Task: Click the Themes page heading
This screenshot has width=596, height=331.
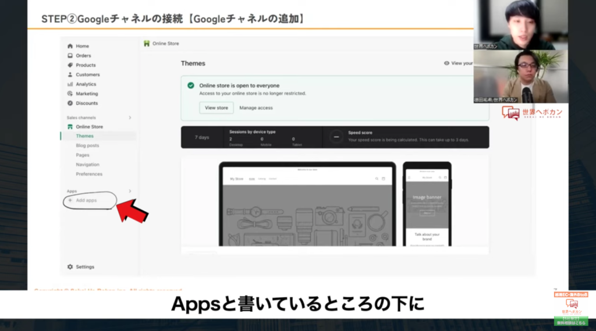Action: (193, 63)
